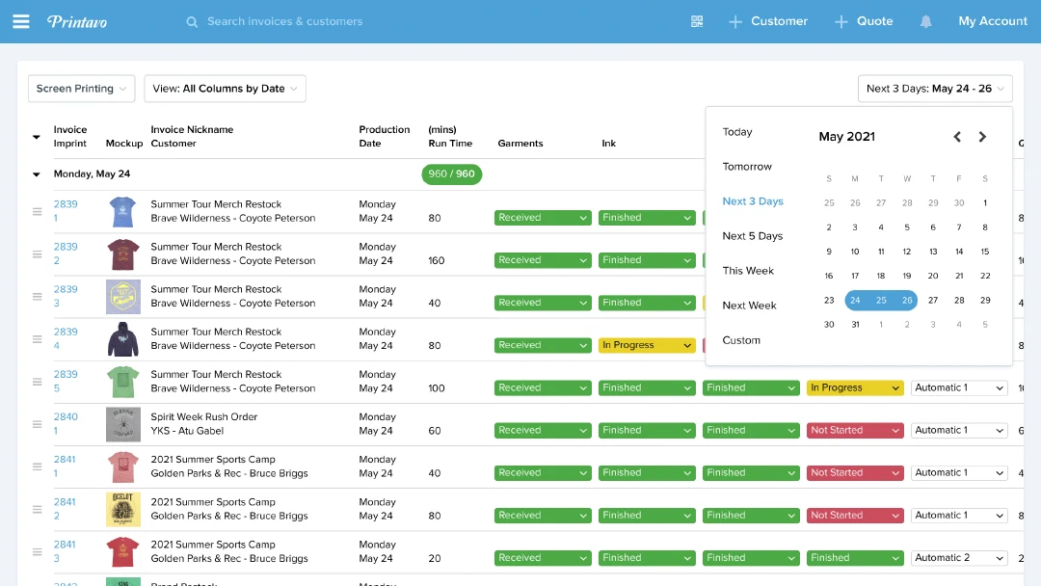1041x586 pixels.
Task: Pick May 14 in the calendar
Action: pyautogui.click(x=959, y=252)
